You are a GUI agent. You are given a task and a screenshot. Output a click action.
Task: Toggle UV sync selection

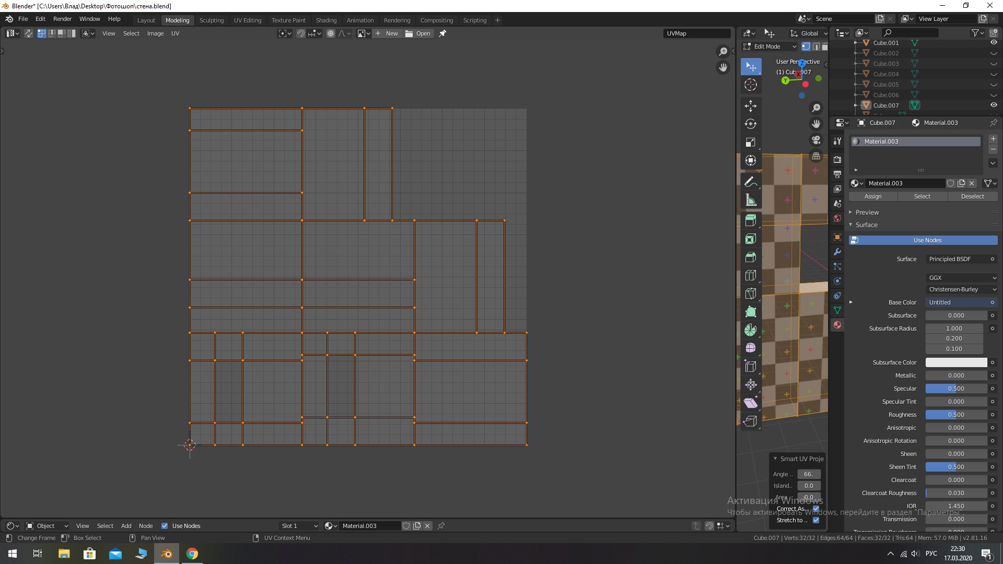tap(28, 33)
